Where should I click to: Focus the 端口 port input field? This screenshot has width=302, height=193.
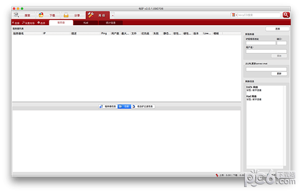pyautogui.click(x=281, y=43)
